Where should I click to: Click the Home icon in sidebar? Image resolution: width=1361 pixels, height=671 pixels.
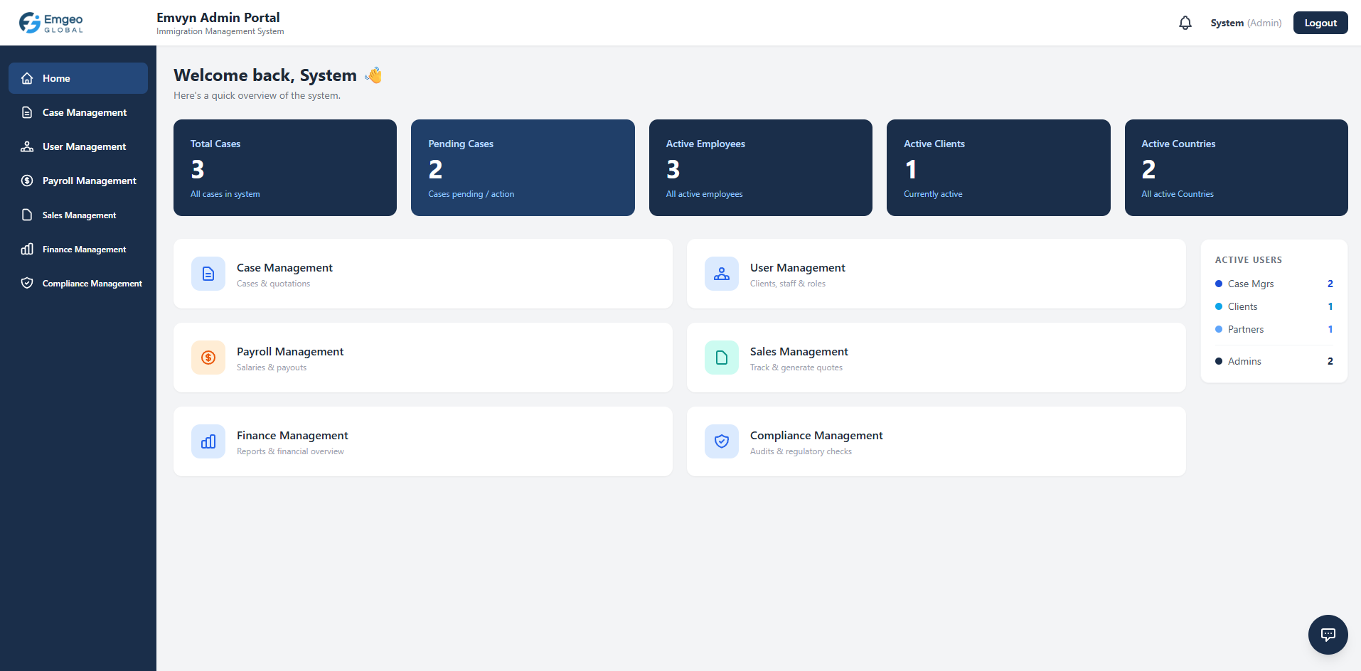tap(27, 78)
